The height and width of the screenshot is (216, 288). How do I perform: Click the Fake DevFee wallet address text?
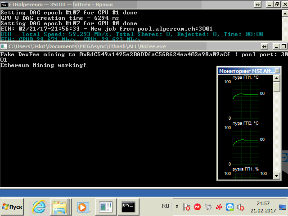(154, 54)
